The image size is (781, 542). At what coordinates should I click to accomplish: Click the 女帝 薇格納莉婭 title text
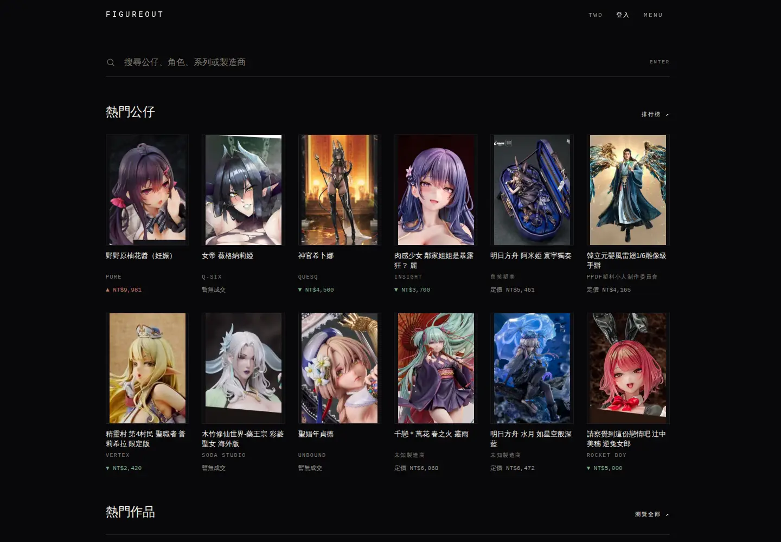[227, 256]
